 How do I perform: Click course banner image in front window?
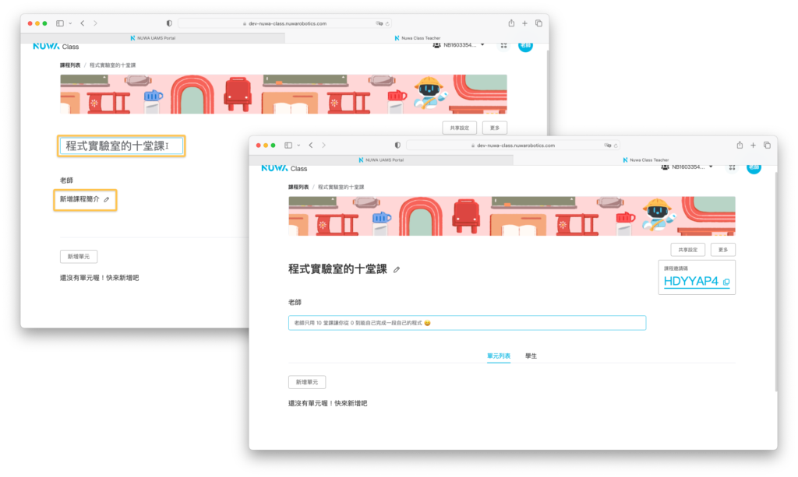[x=511, y=216]
